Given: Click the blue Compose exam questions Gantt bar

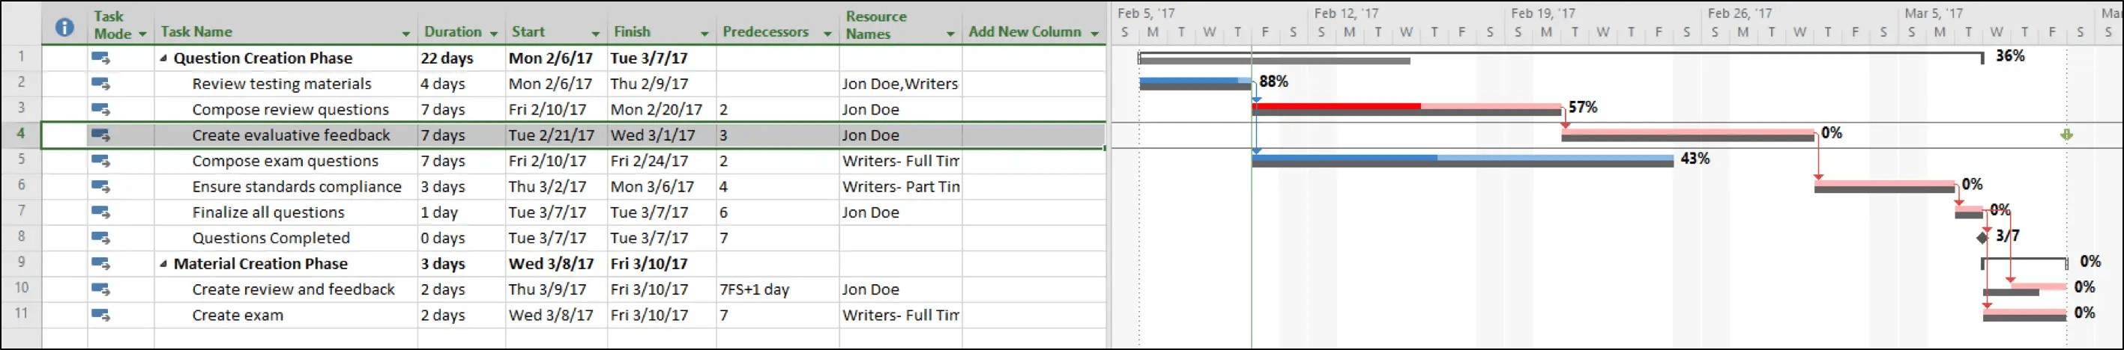Looking at the screenshot, I should click(x=1344, y=157).
